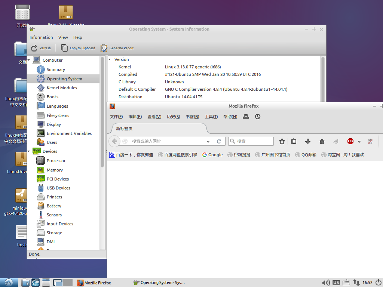Click the keyboard icon in system tray
The height and width of the screenshot is (287, 383).
(x=346, y=283)
